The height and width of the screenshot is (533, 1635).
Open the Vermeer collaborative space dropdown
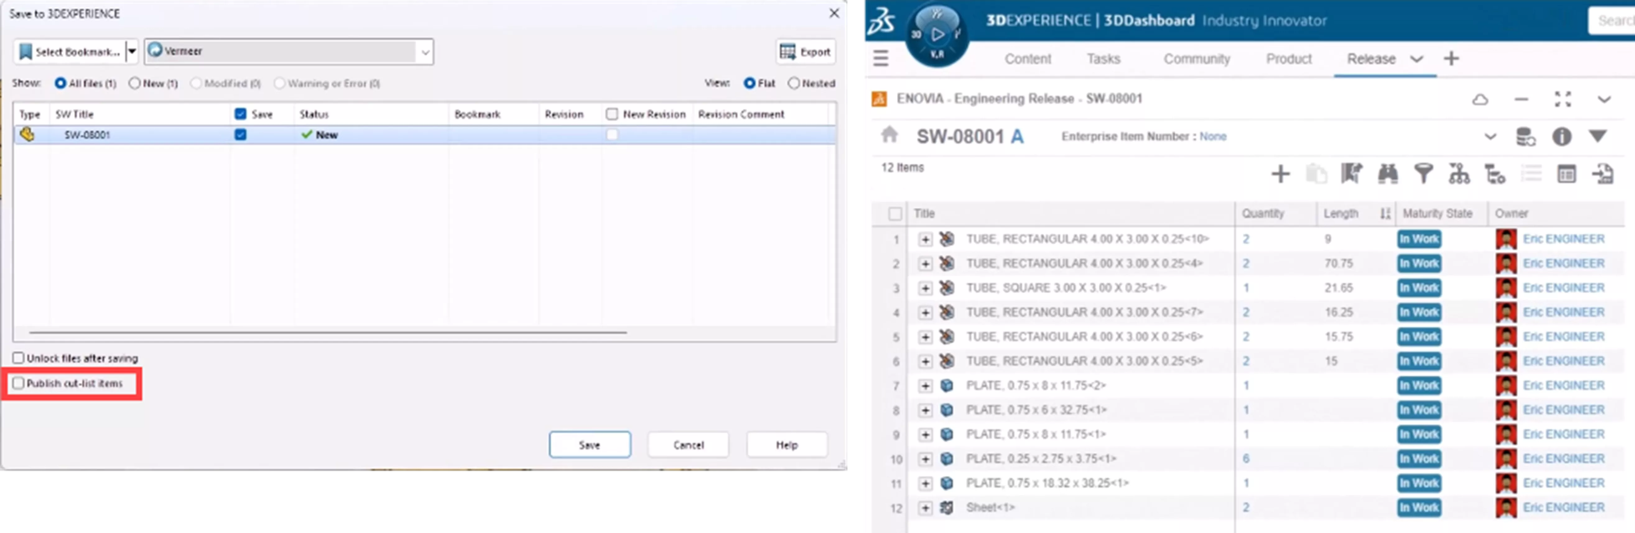pyautogui.click(x=426, y=51)
